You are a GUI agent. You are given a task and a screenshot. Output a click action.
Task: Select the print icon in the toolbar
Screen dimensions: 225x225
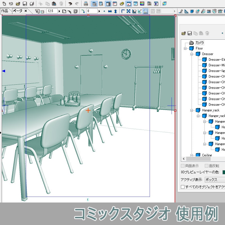click(85, 3)
